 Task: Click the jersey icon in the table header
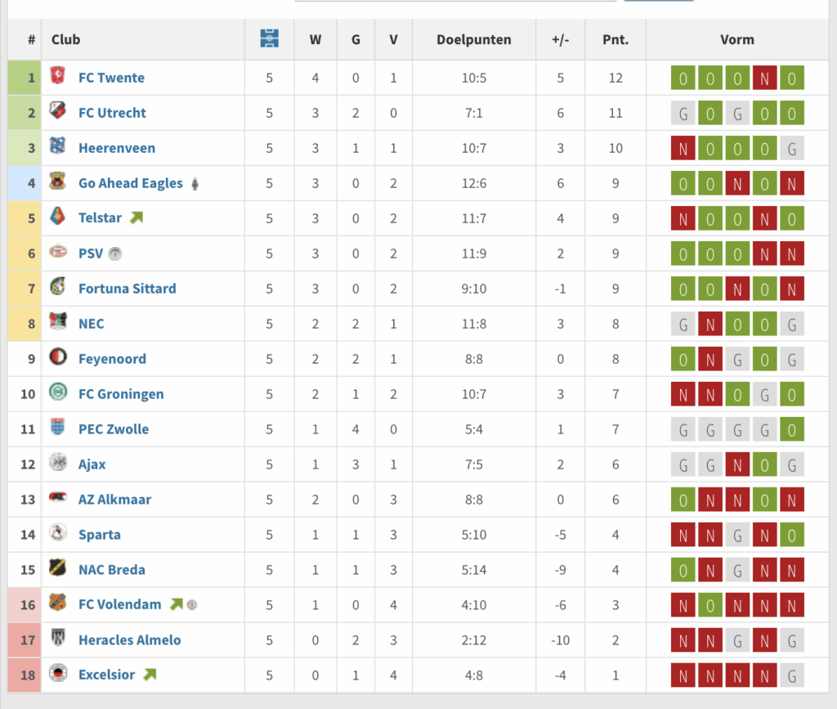(270, 38)
